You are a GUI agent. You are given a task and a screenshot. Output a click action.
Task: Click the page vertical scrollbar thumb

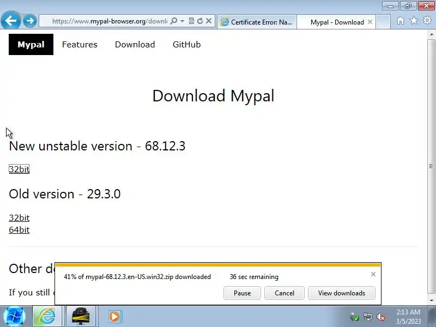point(431,166)
